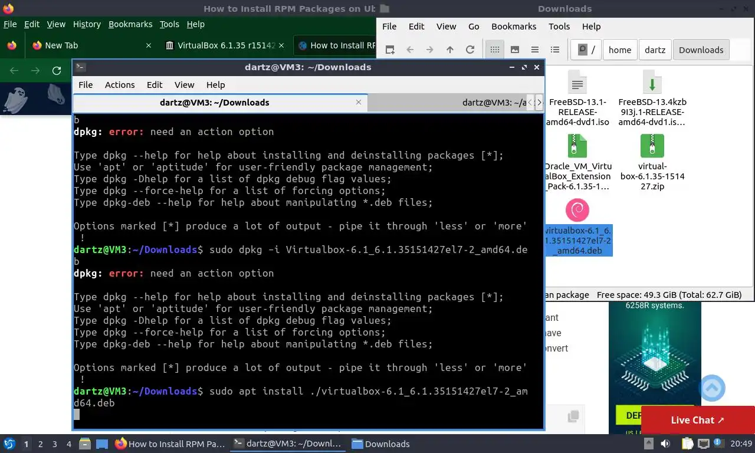Switch to Firefox 'New Tab' tab
Viewport: 755px width, 453px height.
click(x=91, y=45)
